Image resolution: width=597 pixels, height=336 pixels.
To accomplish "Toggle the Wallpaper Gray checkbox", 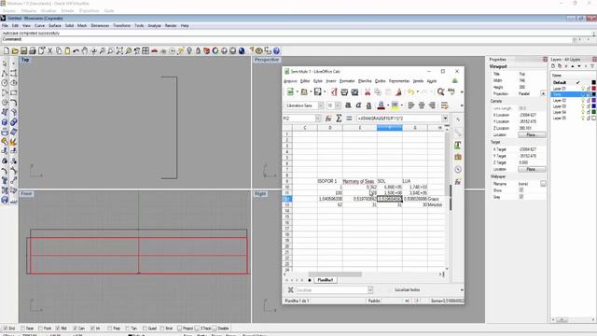I will (521, 197).
